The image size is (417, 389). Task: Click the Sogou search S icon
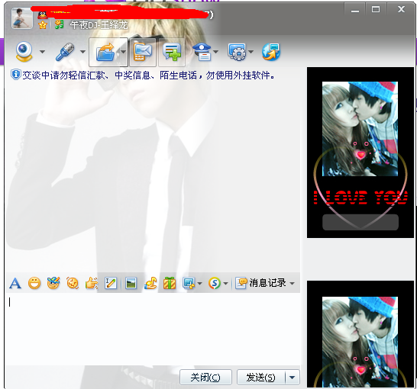(x=215, y=283)
